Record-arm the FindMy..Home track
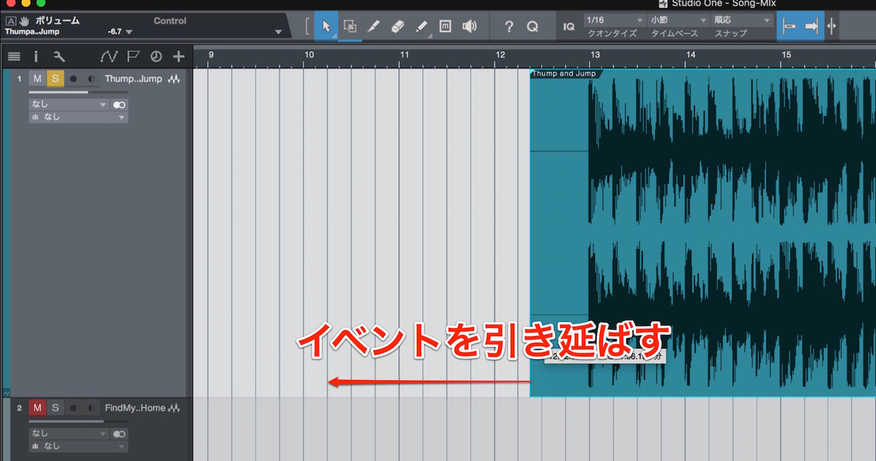The height and width of the screenshot is (461, 876). click(73, 408)
